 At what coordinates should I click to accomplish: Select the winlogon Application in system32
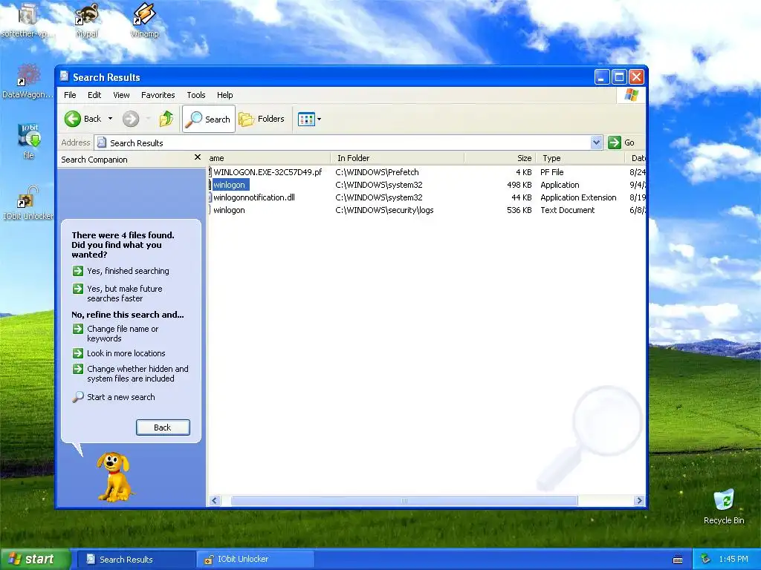point(229,185)
